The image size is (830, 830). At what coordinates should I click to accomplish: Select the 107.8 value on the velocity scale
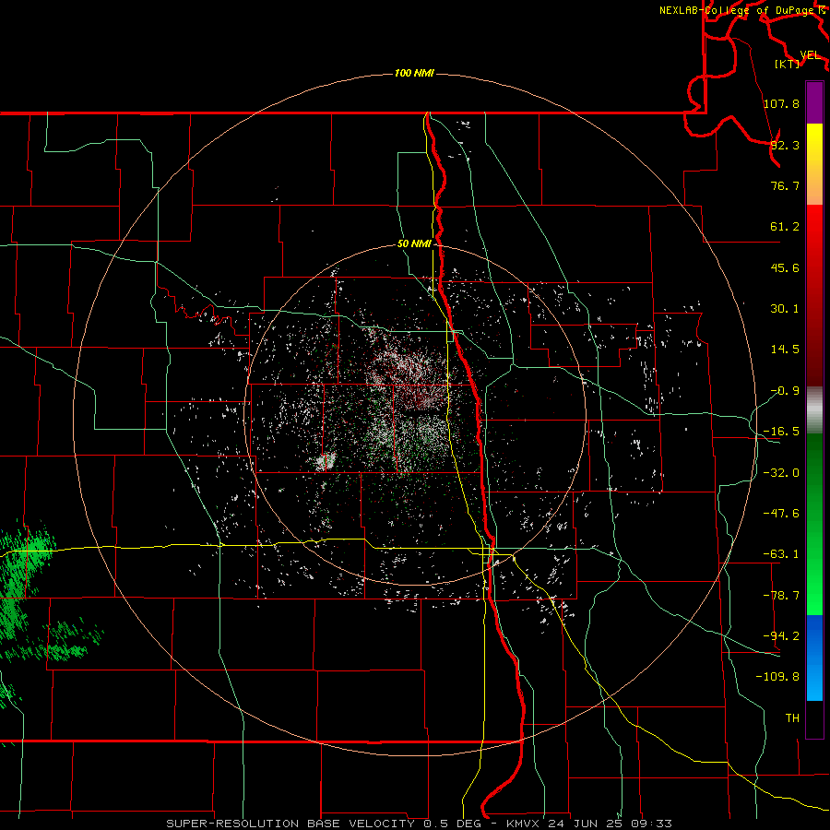click(x=781, y=103)
